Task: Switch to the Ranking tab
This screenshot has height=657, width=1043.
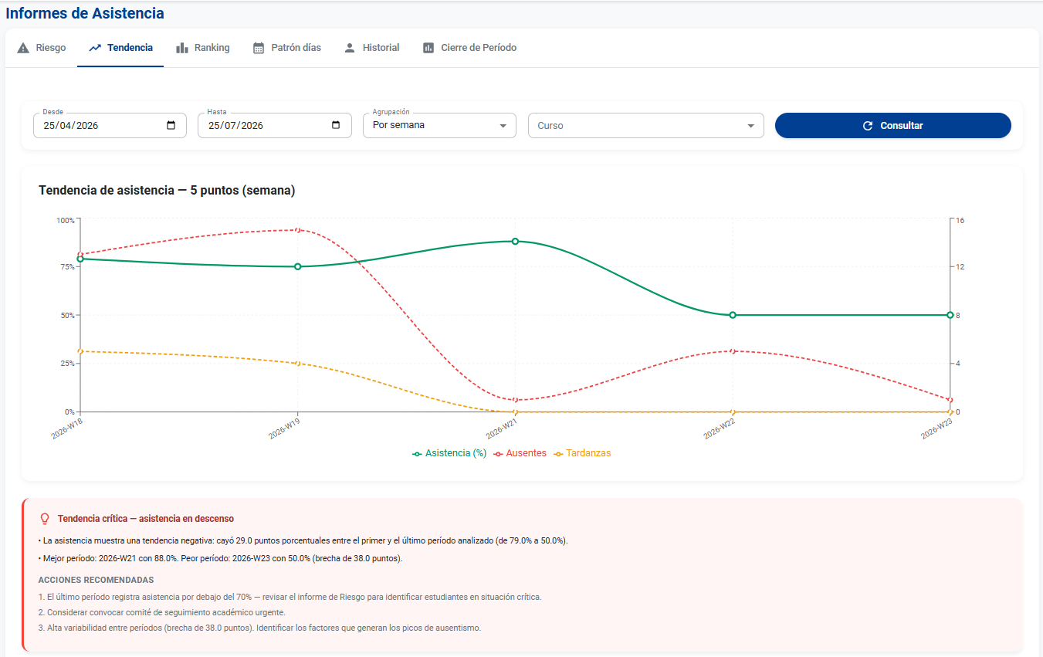Action: tap(203, 48)
